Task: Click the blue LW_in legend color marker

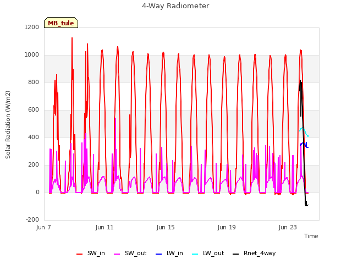Action: click(158, 254)
